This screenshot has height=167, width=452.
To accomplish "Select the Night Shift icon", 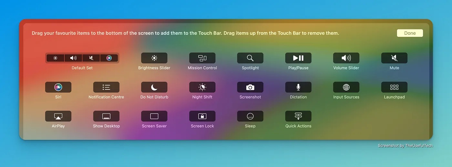I will [x=202, y=87].
